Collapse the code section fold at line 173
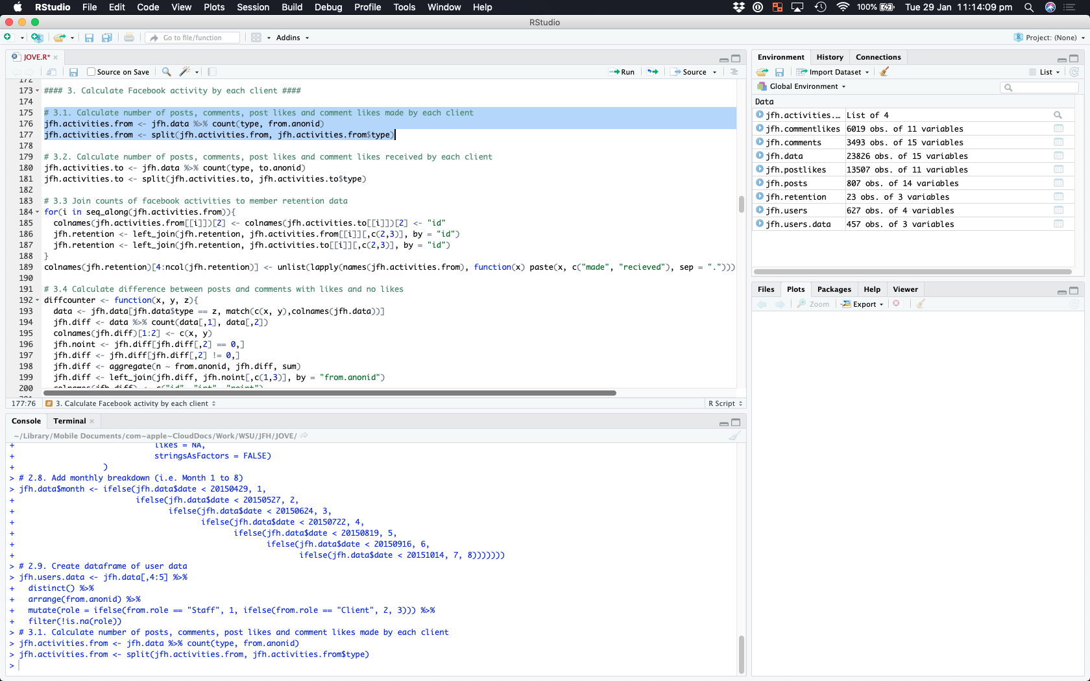1090x681 pixels. tap(37, 91)
